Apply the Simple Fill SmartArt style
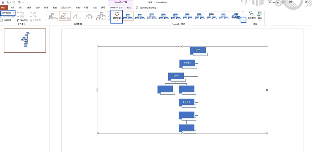Viewport: 312px width, 152px height. click(x=128, y=16)
